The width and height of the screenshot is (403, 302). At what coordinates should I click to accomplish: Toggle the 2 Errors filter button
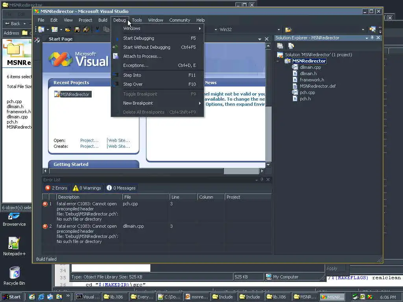point(56,188)
